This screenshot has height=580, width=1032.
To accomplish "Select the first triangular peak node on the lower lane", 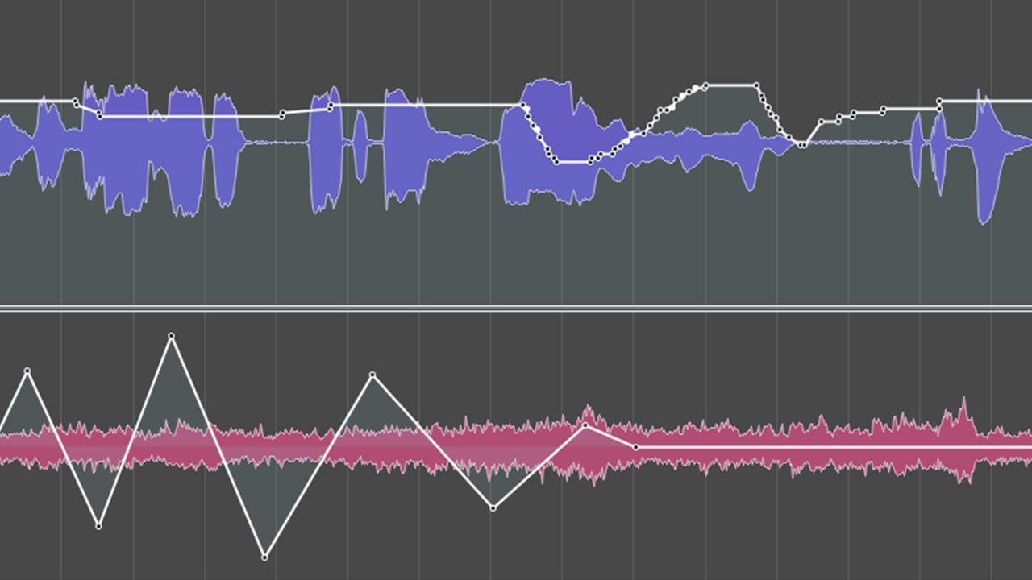I will tap(28, 371).
